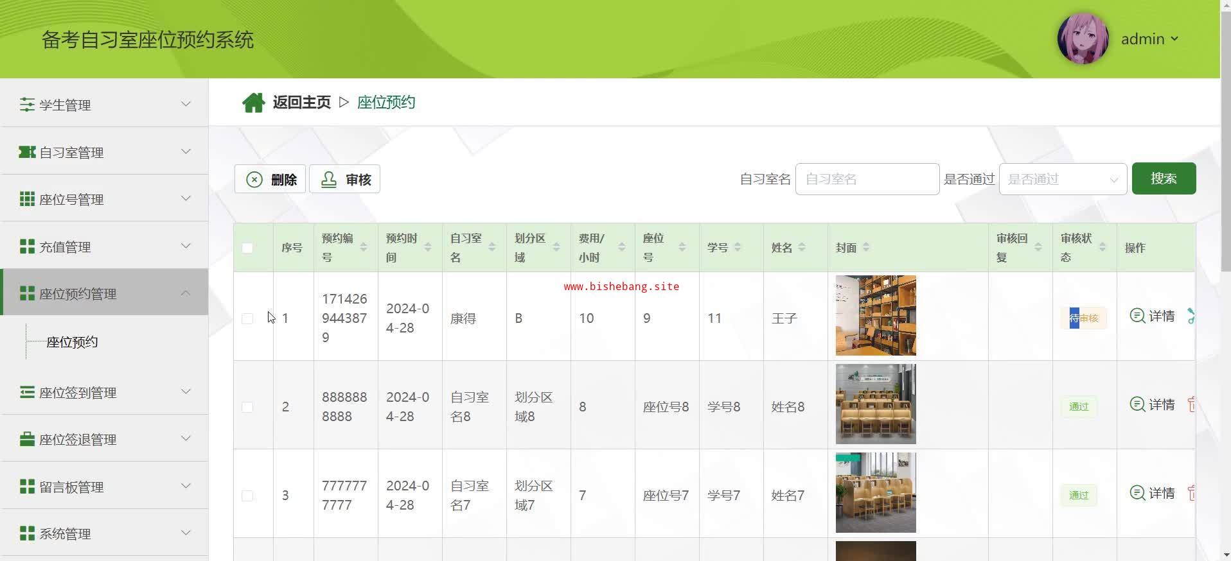Sort the table by 审核状态 column
This screenshot has width=1231, height=561.
pos(1103,248)
